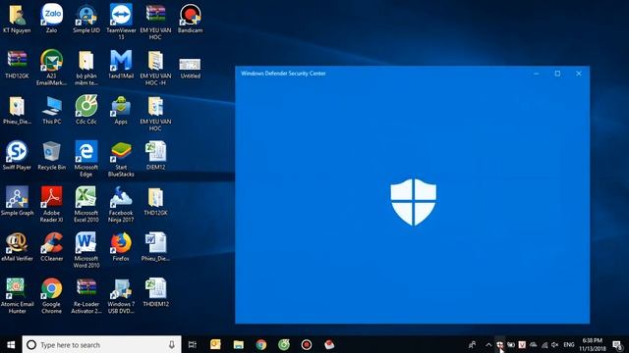Open the network signal tray icon
629x353 pixels.
[544, 344]
